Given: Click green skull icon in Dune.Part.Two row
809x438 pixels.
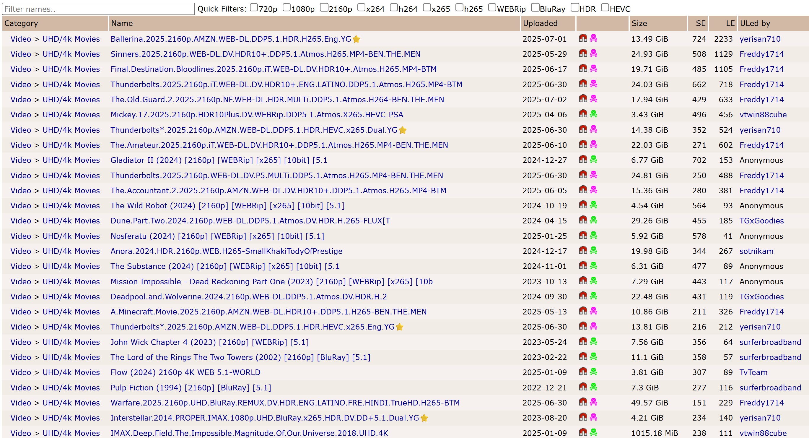Looking at the screenshot, I should pos(594,220).
